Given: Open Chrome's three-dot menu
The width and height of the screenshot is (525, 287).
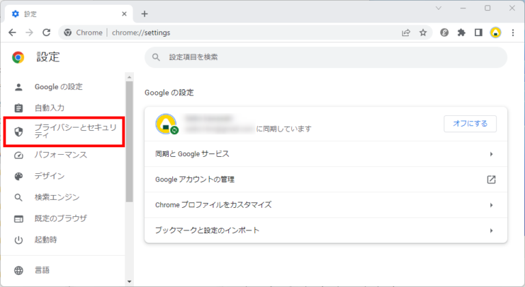Looking at the screenshot, I should pyautogui.click(x=513, y=32).
